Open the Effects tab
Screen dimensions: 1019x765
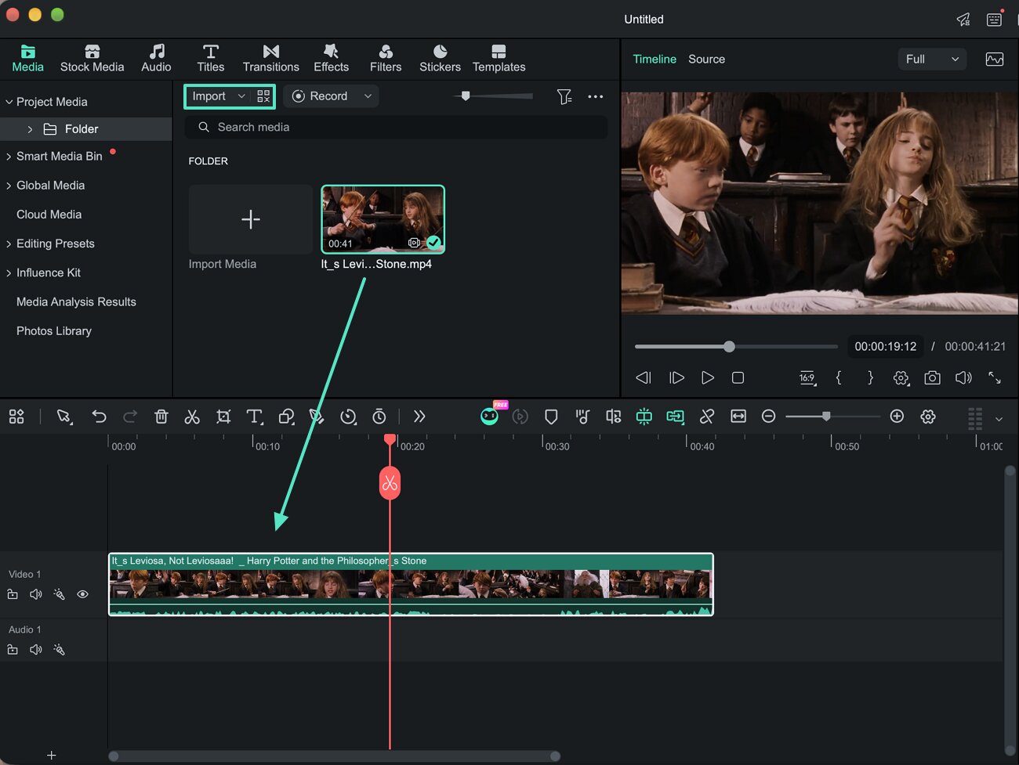(332, 59)
